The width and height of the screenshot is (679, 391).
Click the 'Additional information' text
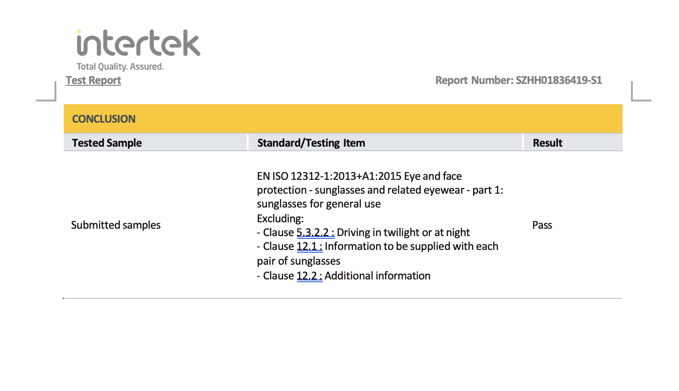377,276
